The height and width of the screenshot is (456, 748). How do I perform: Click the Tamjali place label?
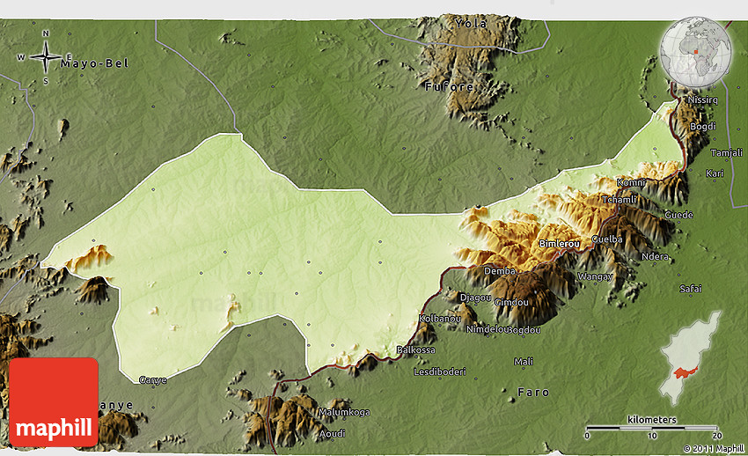[726, 152]
